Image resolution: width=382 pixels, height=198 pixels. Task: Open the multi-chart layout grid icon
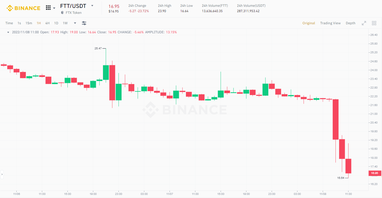tap(374, 23)
